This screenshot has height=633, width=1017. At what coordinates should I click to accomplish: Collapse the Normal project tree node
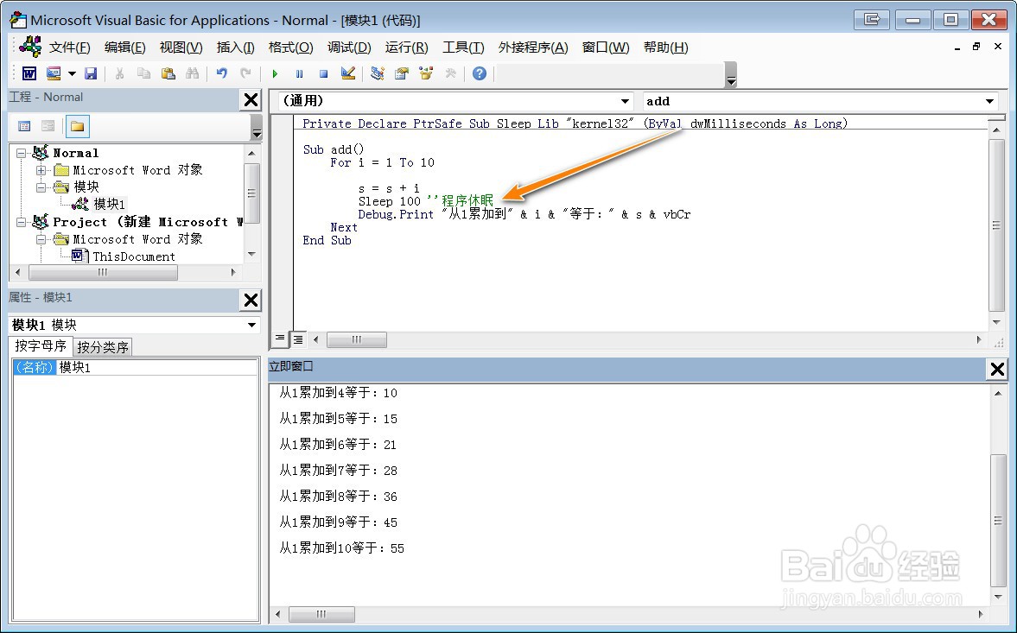(21, 154)
